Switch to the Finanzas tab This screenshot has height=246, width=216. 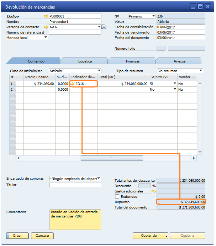pyautogui.click(x=132, y=61)
